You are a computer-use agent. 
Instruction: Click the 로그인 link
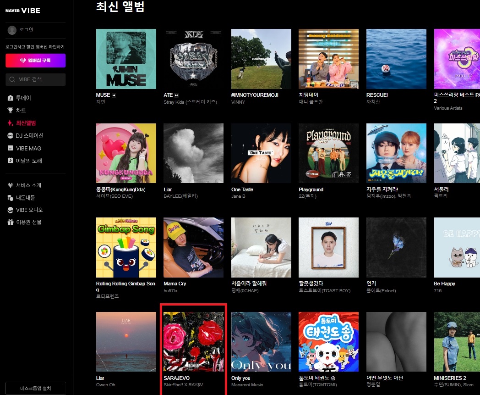coord(26,30)
